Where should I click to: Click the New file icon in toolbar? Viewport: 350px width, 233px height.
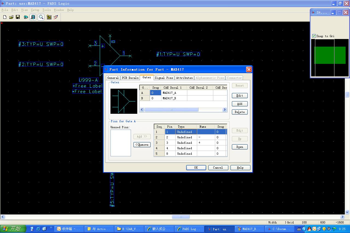pos(5,17)
